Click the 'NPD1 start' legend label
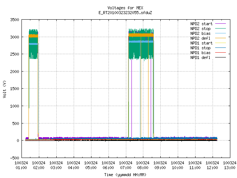This screenshot has width=237, height=178. [201, 43]
